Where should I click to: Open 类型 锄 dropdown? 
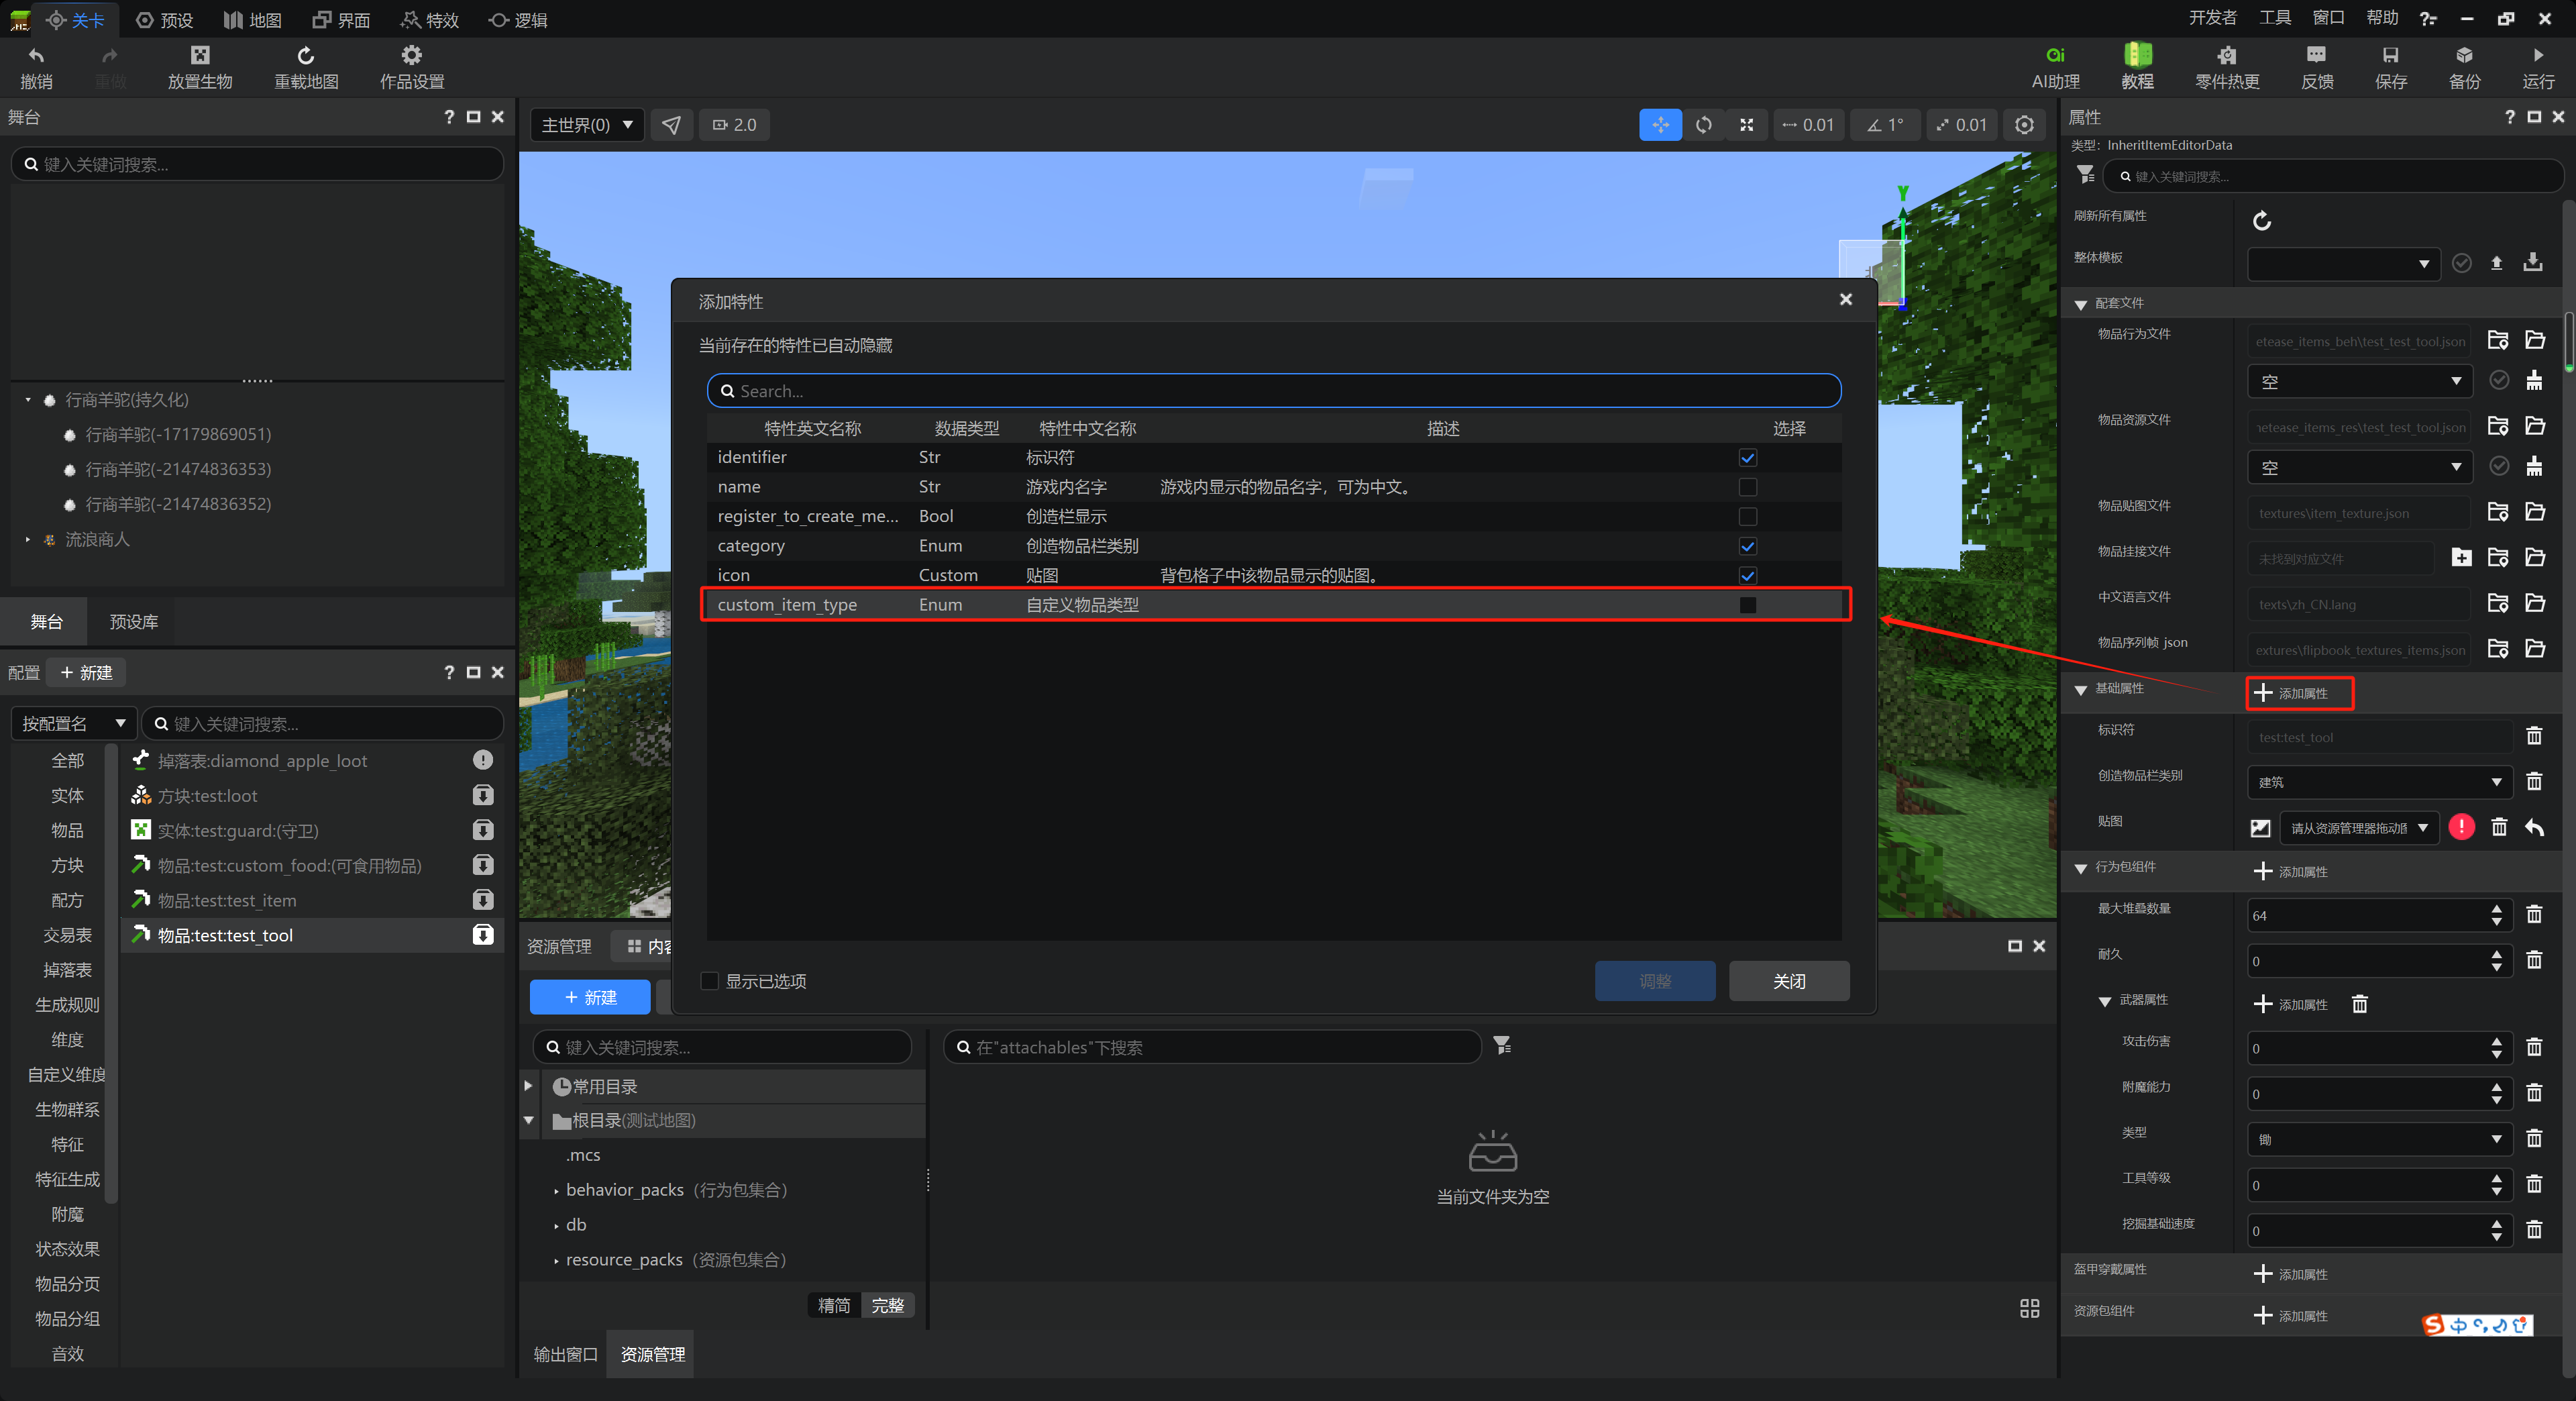pos(2380,1139)
